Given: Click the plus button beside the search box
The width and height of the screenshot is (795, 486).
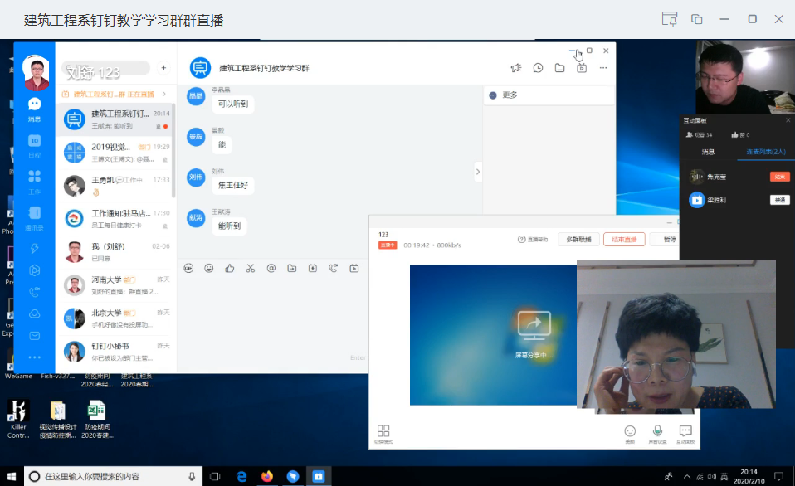Looking at the screenshot, I should click(163, 68).
